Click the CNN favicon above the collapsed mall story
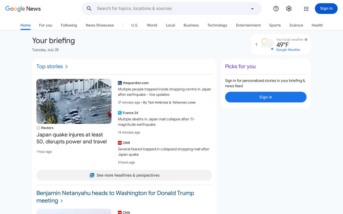Viewport: 343px width, 214px height. [x=120, y=143]
